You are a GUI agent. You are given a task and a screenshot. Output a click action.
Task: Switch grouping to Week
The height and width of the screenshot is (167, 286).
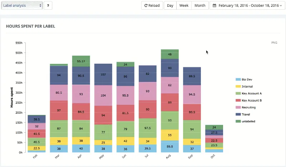[184, 5]
